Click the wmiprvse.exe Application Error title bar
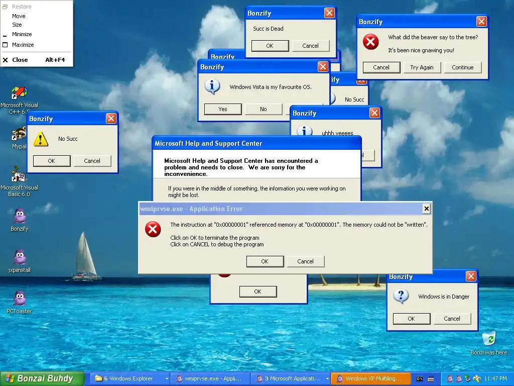This screenshot has width=514, height=386. [280, 209]
